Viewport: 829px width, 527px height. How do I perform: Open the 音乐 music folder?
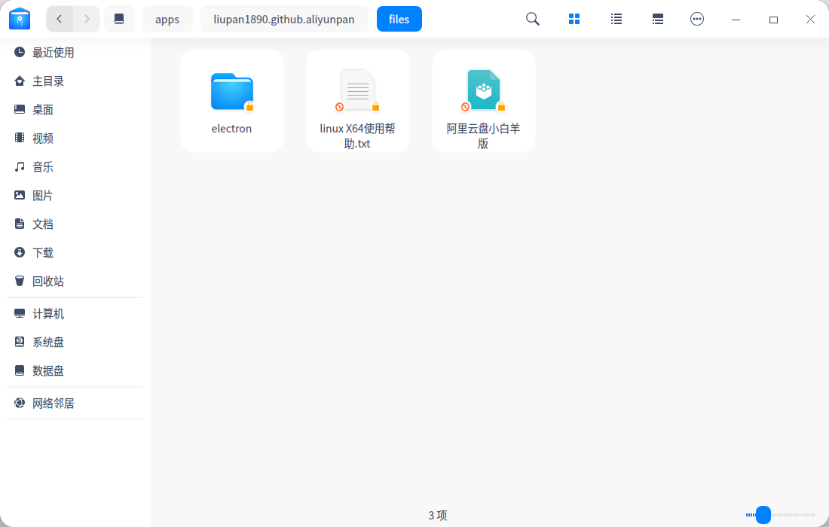click(41, 166)
